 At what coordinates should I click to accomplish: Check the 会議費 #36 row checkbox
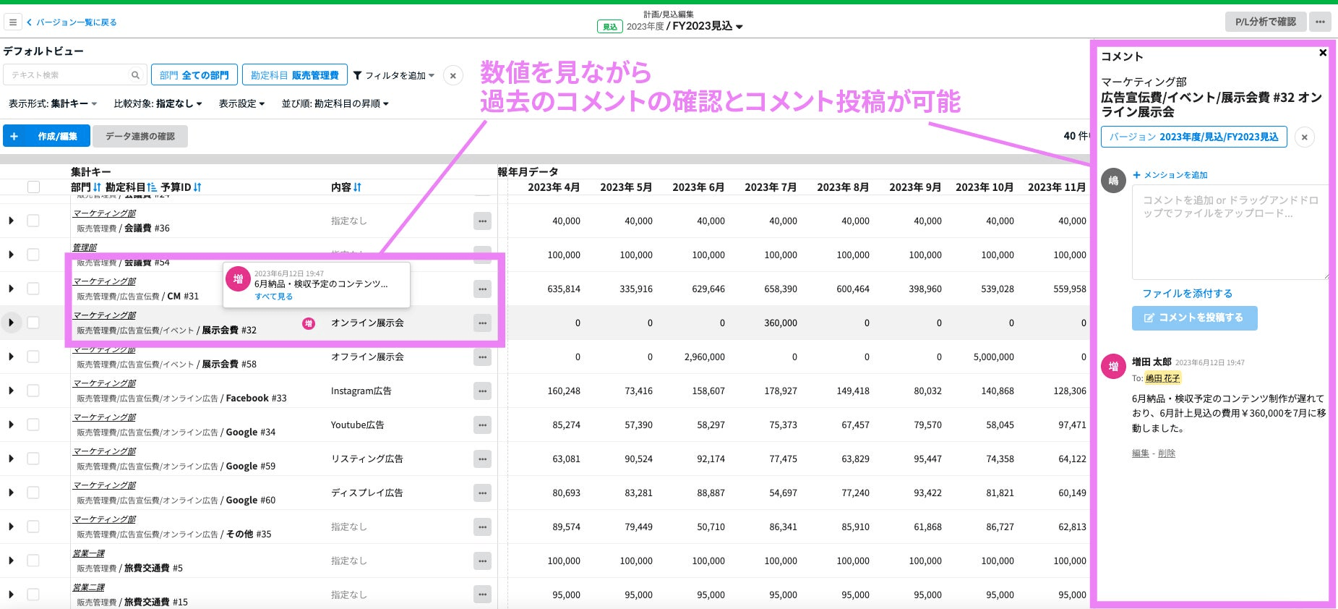pyautogui.click(x=33, y=221)
